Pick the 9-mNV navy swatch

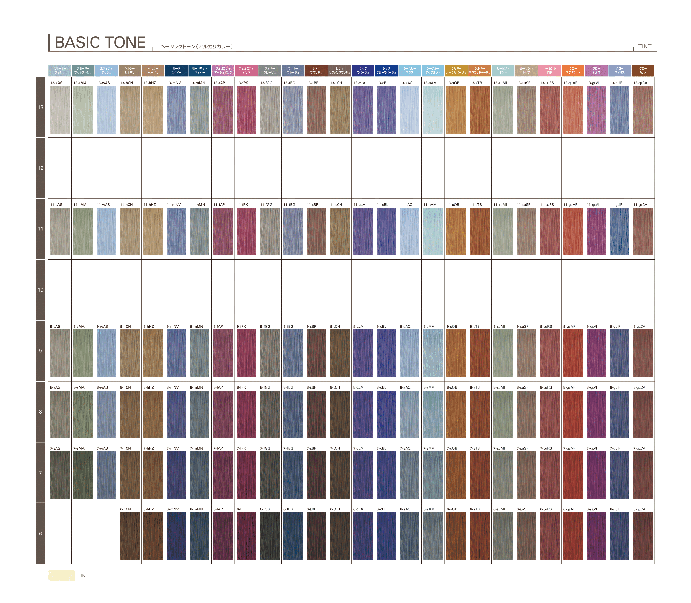[x=176, y=353]
